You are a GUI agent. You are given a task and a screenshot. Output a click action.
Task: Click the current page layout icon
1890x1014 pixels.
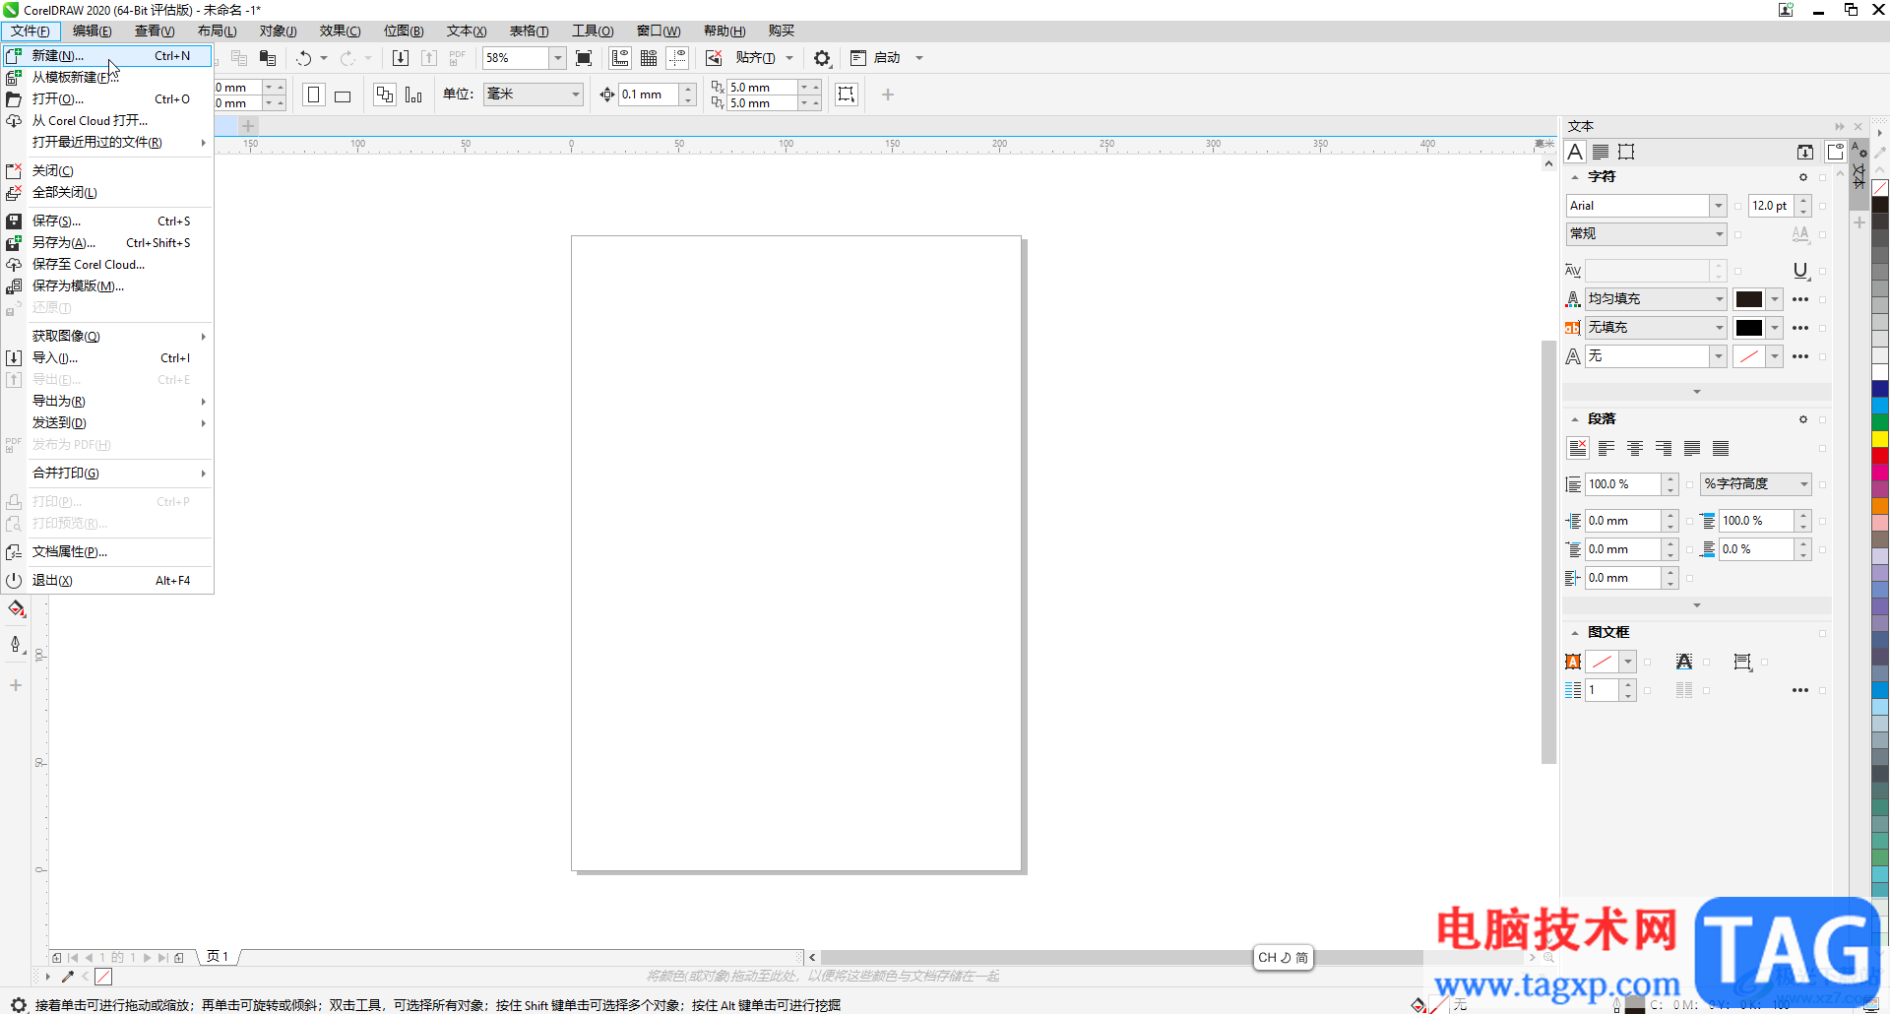point(413,95)
